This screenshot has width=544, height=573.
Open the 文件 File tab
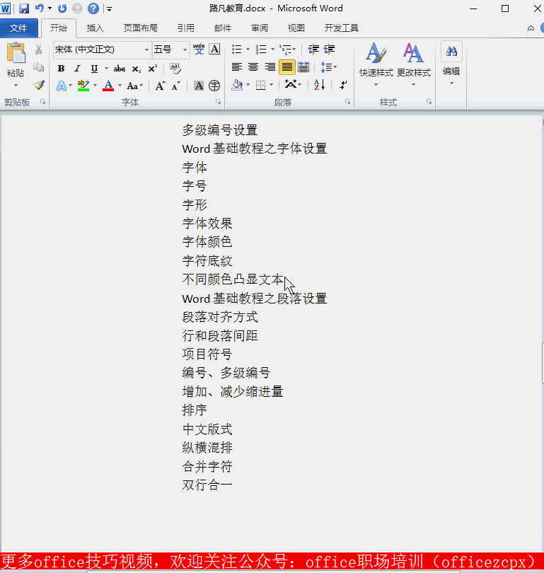[x=18, y=28]
